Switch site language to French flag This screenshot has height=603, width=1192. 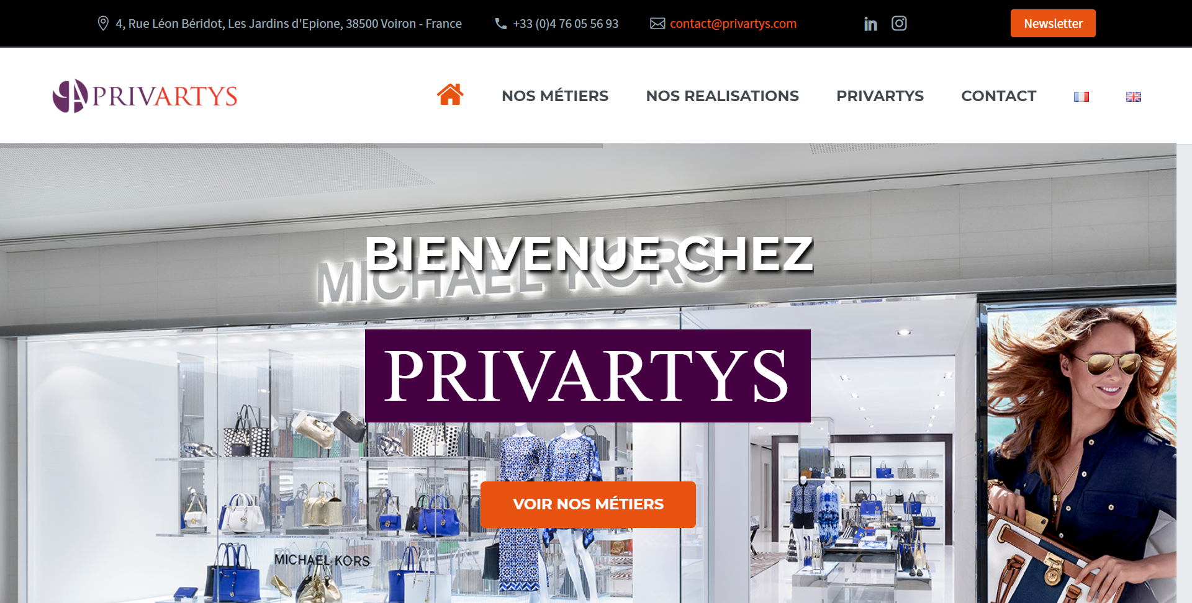pyautogui.click(x=1081, y=97)
